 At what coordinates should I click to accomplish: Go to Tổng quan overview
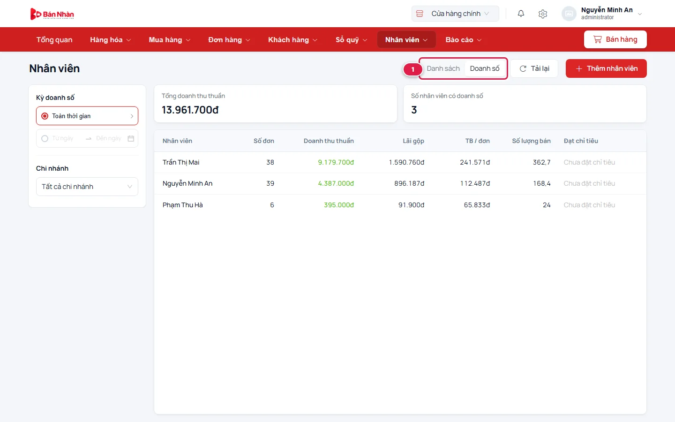pos(54,40)
